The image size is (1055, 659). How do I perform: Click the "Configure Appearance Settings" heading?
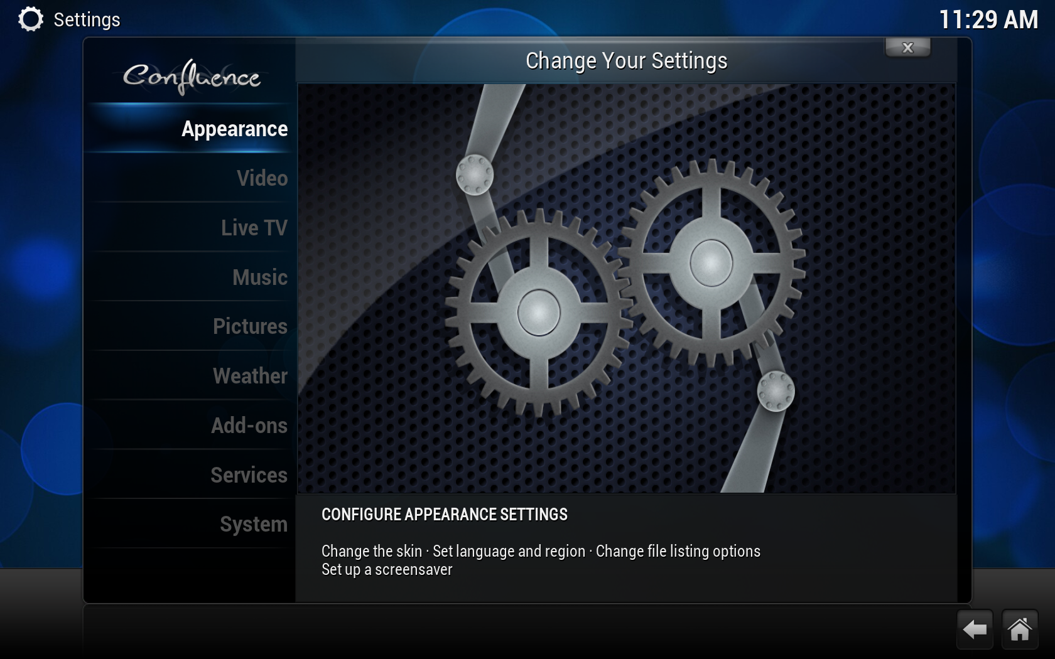pyautogui.click(x=444, y=515)
